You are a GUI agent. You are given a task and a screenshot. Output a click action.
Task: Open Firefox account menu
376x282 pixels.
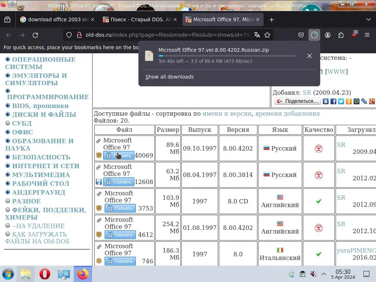[328, 35]
